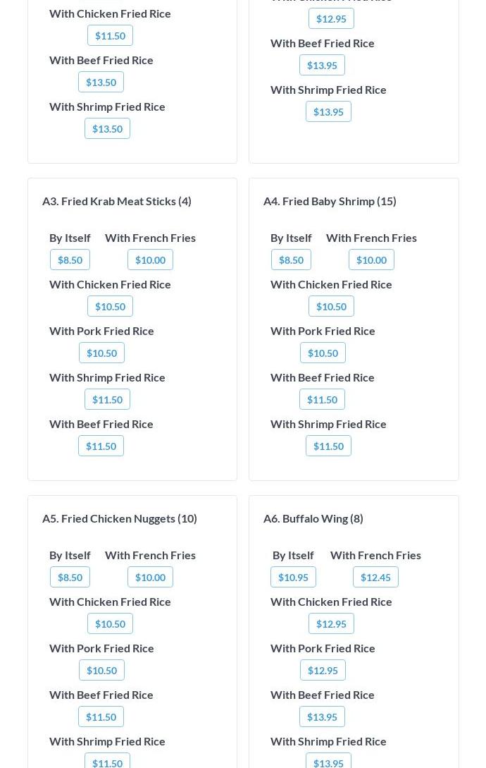Select A5 Nuggets Pork Fried Rice $10.50
This screenshot has width=486, height=768.
[101, 670]
